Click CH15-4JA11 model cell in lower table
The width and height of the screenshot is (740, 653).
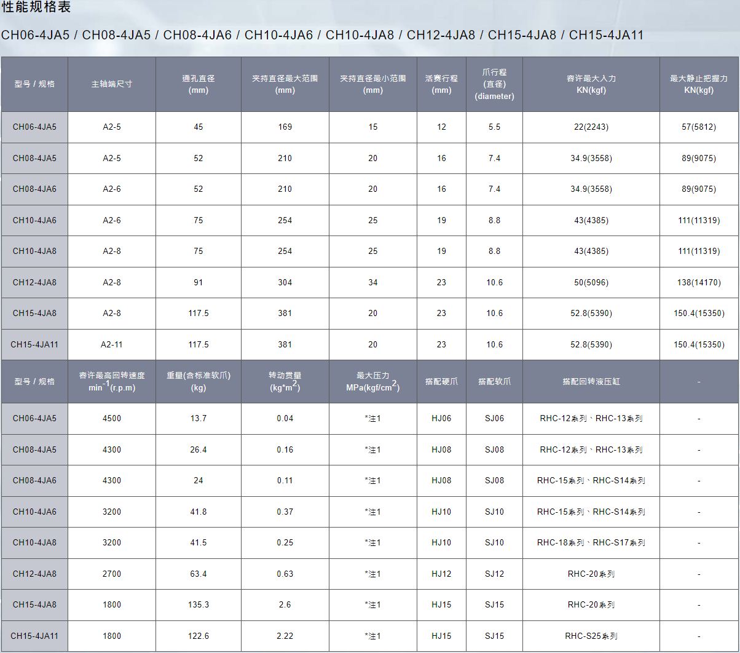click(x=34, y=636)
